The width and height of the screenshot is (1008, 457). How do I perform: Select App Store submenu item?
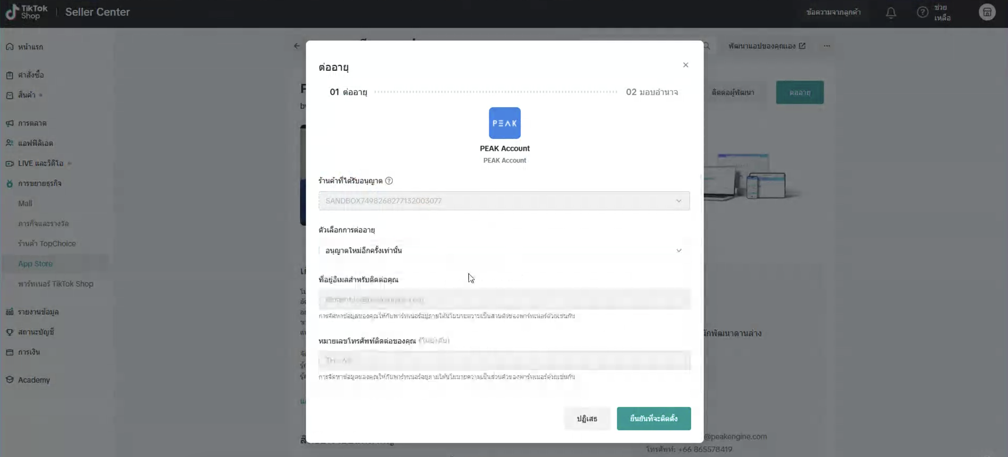click(35, 264)
